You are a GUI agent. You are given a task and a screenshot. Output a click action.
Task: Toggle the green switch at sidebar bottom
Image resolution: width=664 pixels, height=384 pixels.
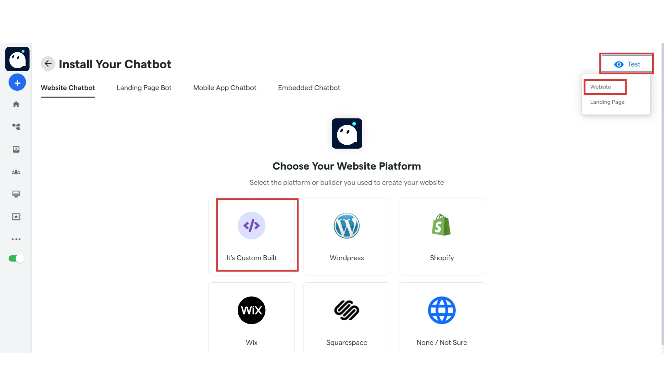click(16, 258)
